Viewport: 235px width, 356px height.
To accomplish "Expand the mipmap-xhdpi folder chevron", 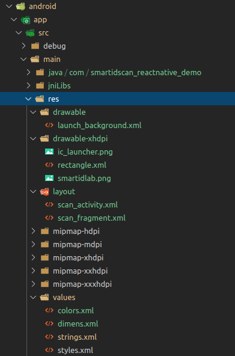I will pyautogui.click(x=33, y=258).
